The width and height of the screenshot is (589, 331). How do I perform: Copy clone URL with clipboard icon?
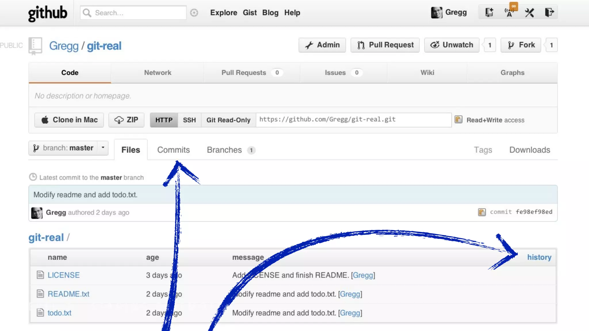(458, 120)
